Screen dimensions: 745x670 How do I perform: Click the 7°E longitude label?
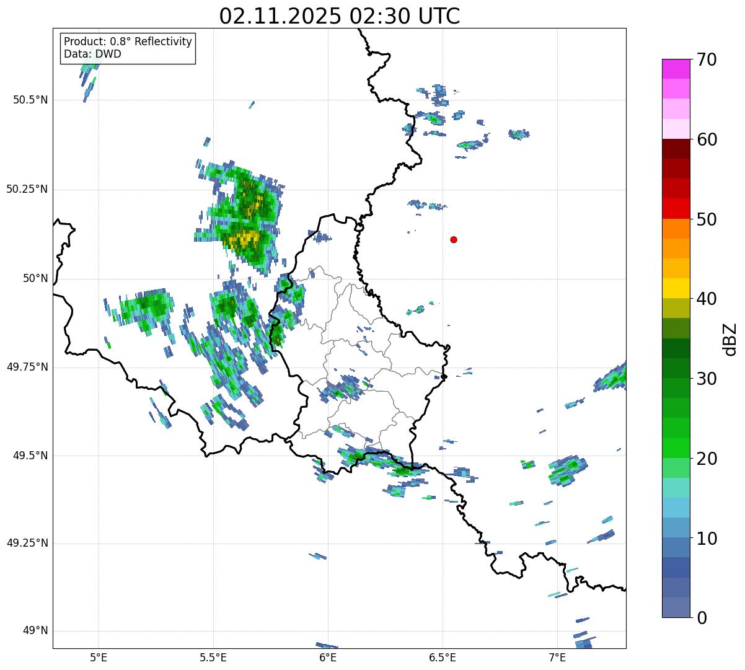click(557, 658)
